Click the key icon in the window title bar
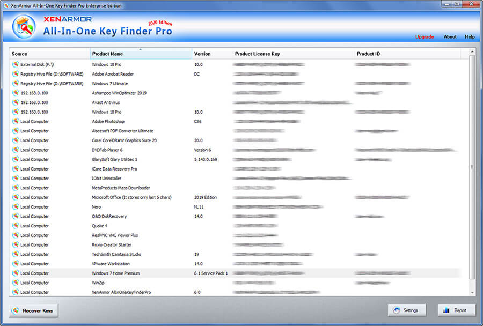Viewport: 483px width, 326px height. pos(5,5)
